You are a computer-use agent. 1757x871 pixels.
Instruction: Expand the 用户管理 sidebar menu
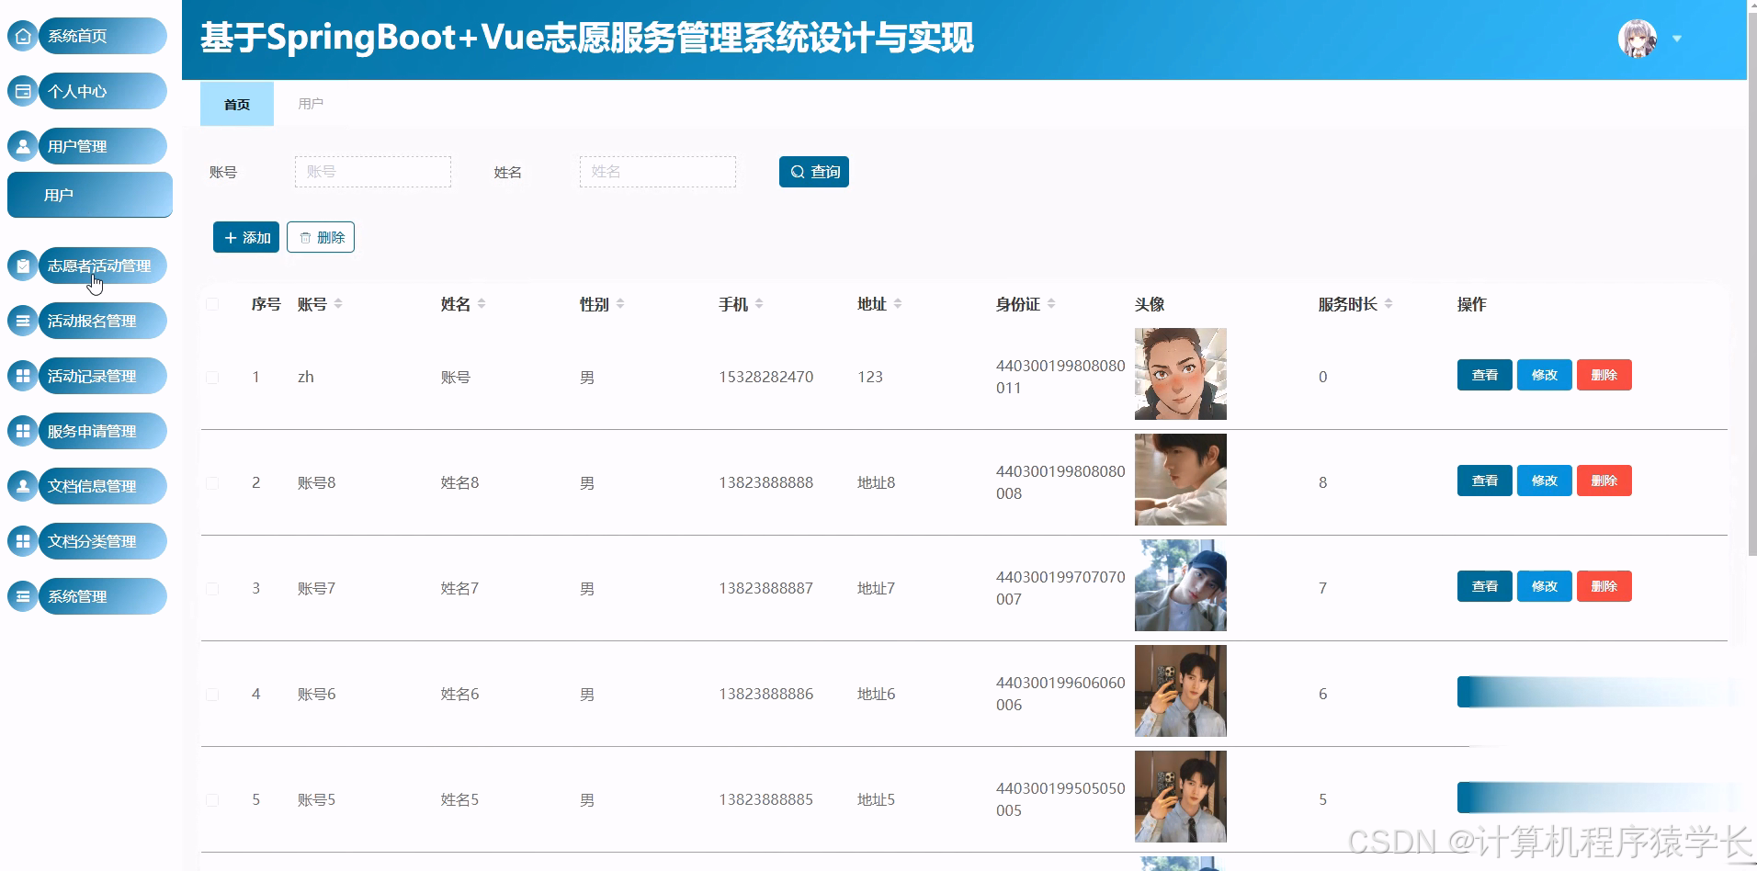click(x=101, y=146)
